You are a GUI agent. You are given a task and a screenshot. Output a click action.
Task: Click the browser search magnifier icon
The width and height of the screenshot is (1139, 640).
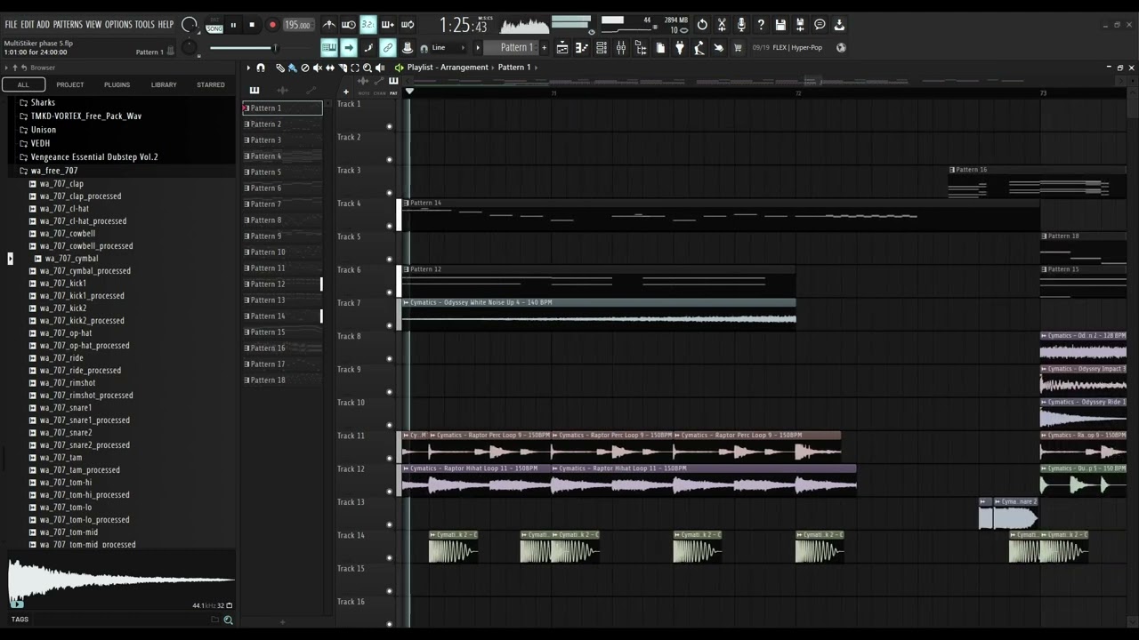pos(228,620)
